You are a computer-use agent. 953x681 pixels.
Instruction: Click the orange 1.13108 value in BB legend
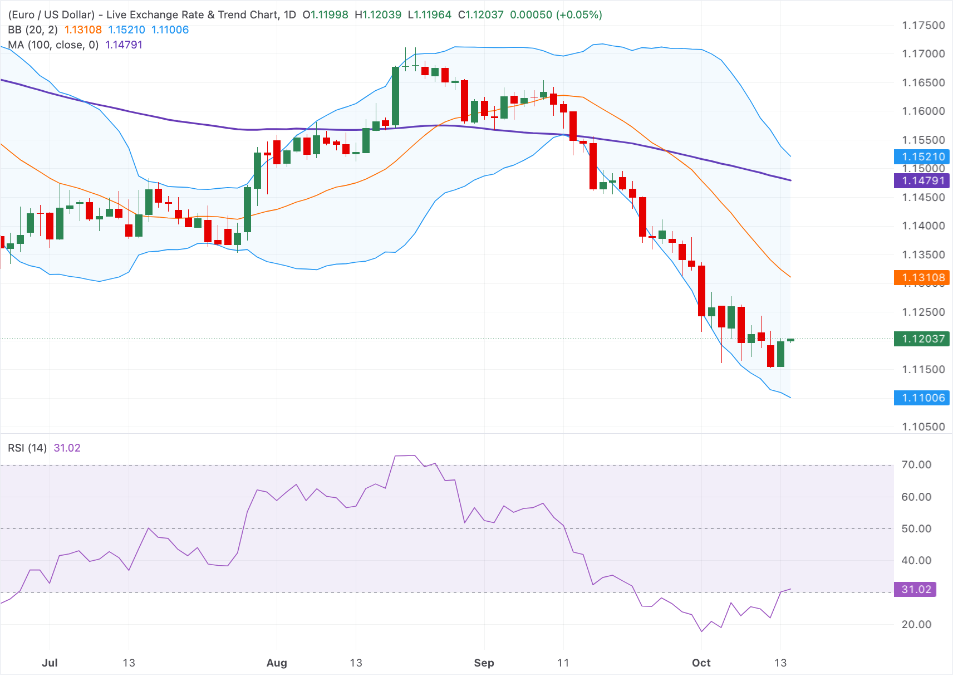click(x=83, y=30)
